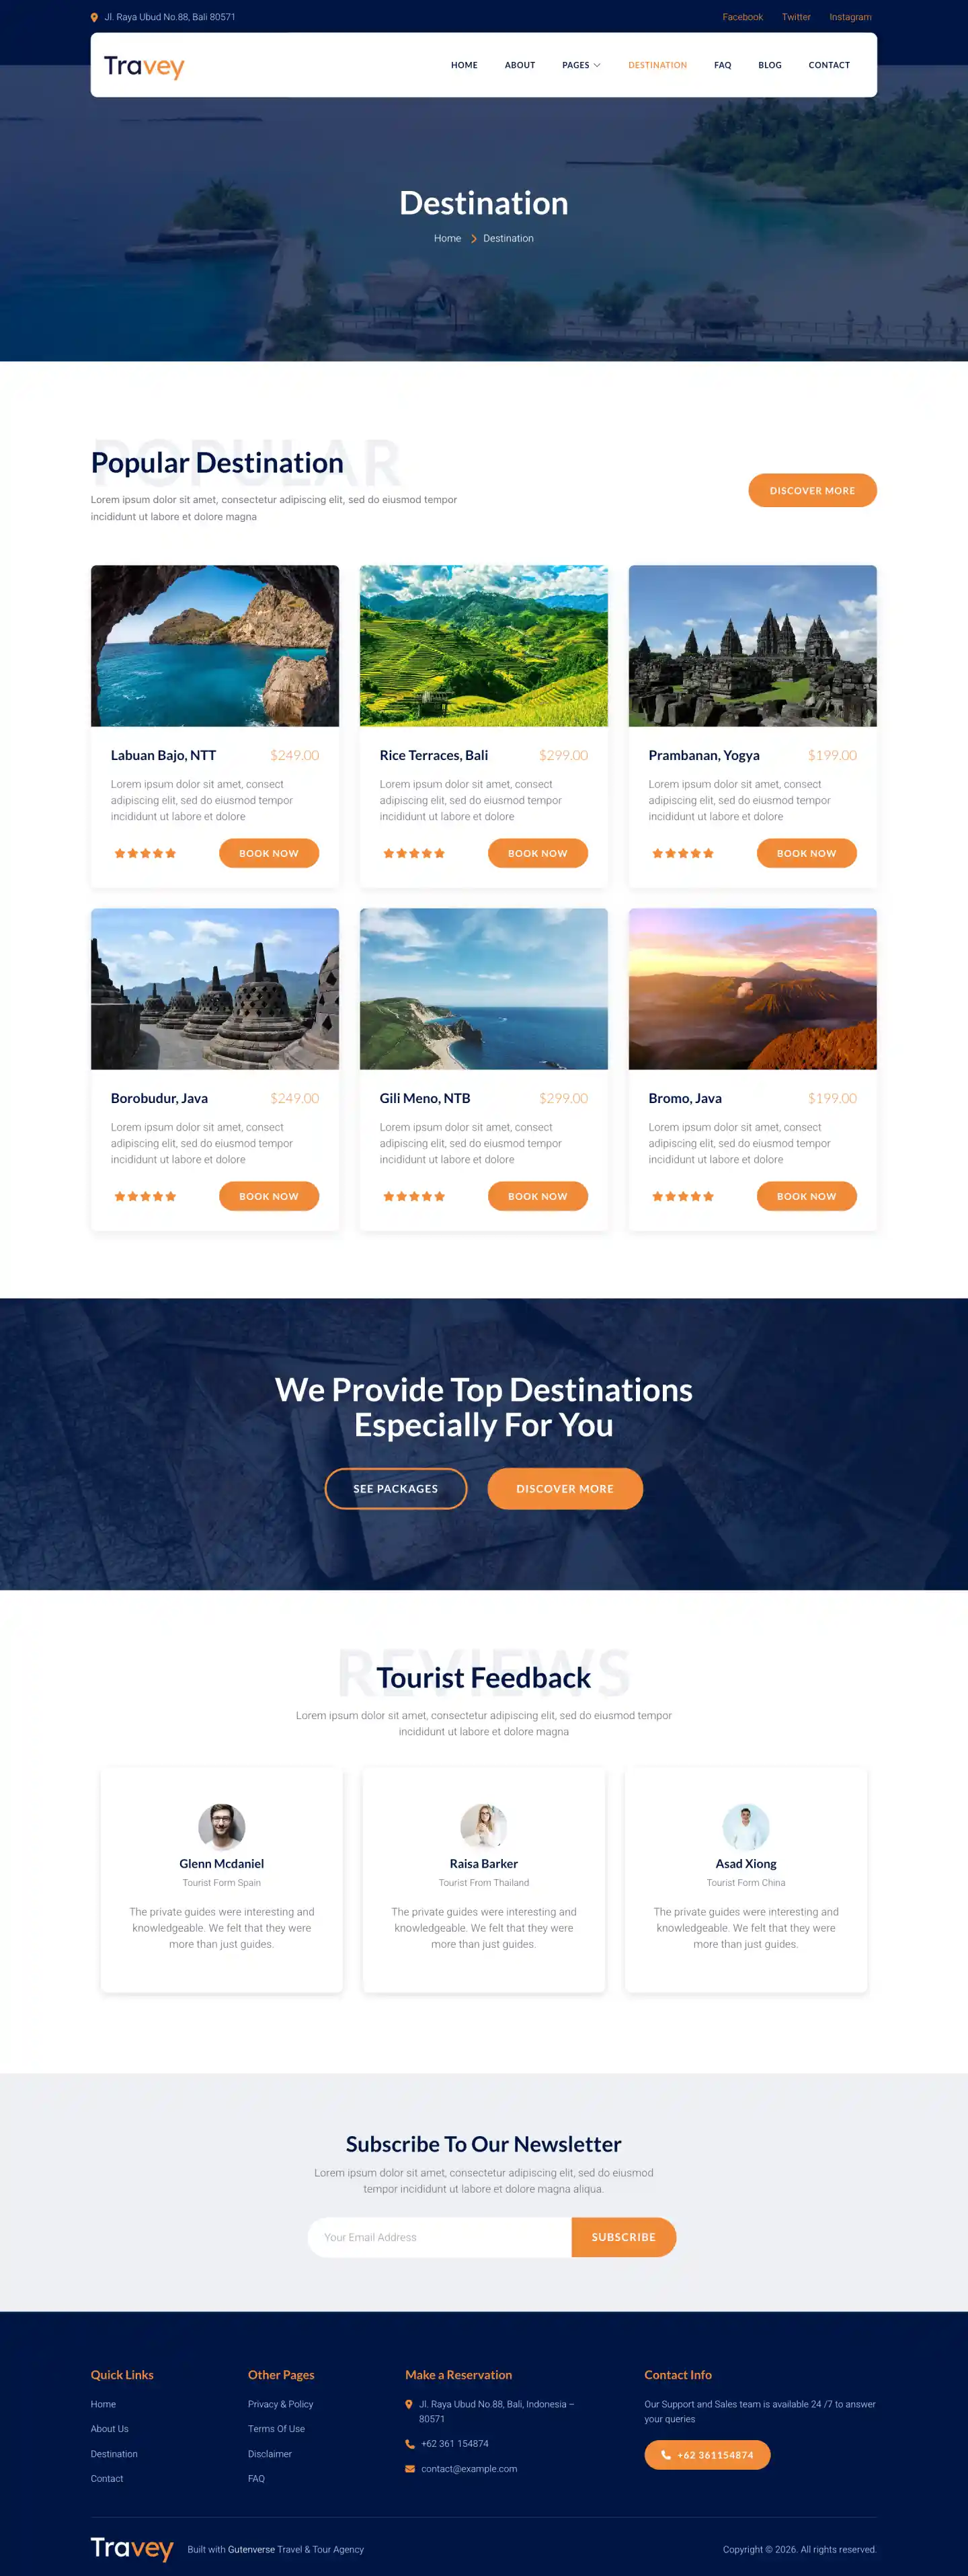This screenshot has width=968, height=2576.
Task: Open the Bromo, Java destination image
Action: pos(752,988)
